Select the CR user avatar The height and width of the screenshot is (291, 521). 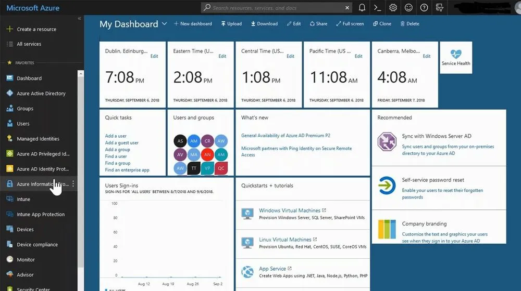207,141
